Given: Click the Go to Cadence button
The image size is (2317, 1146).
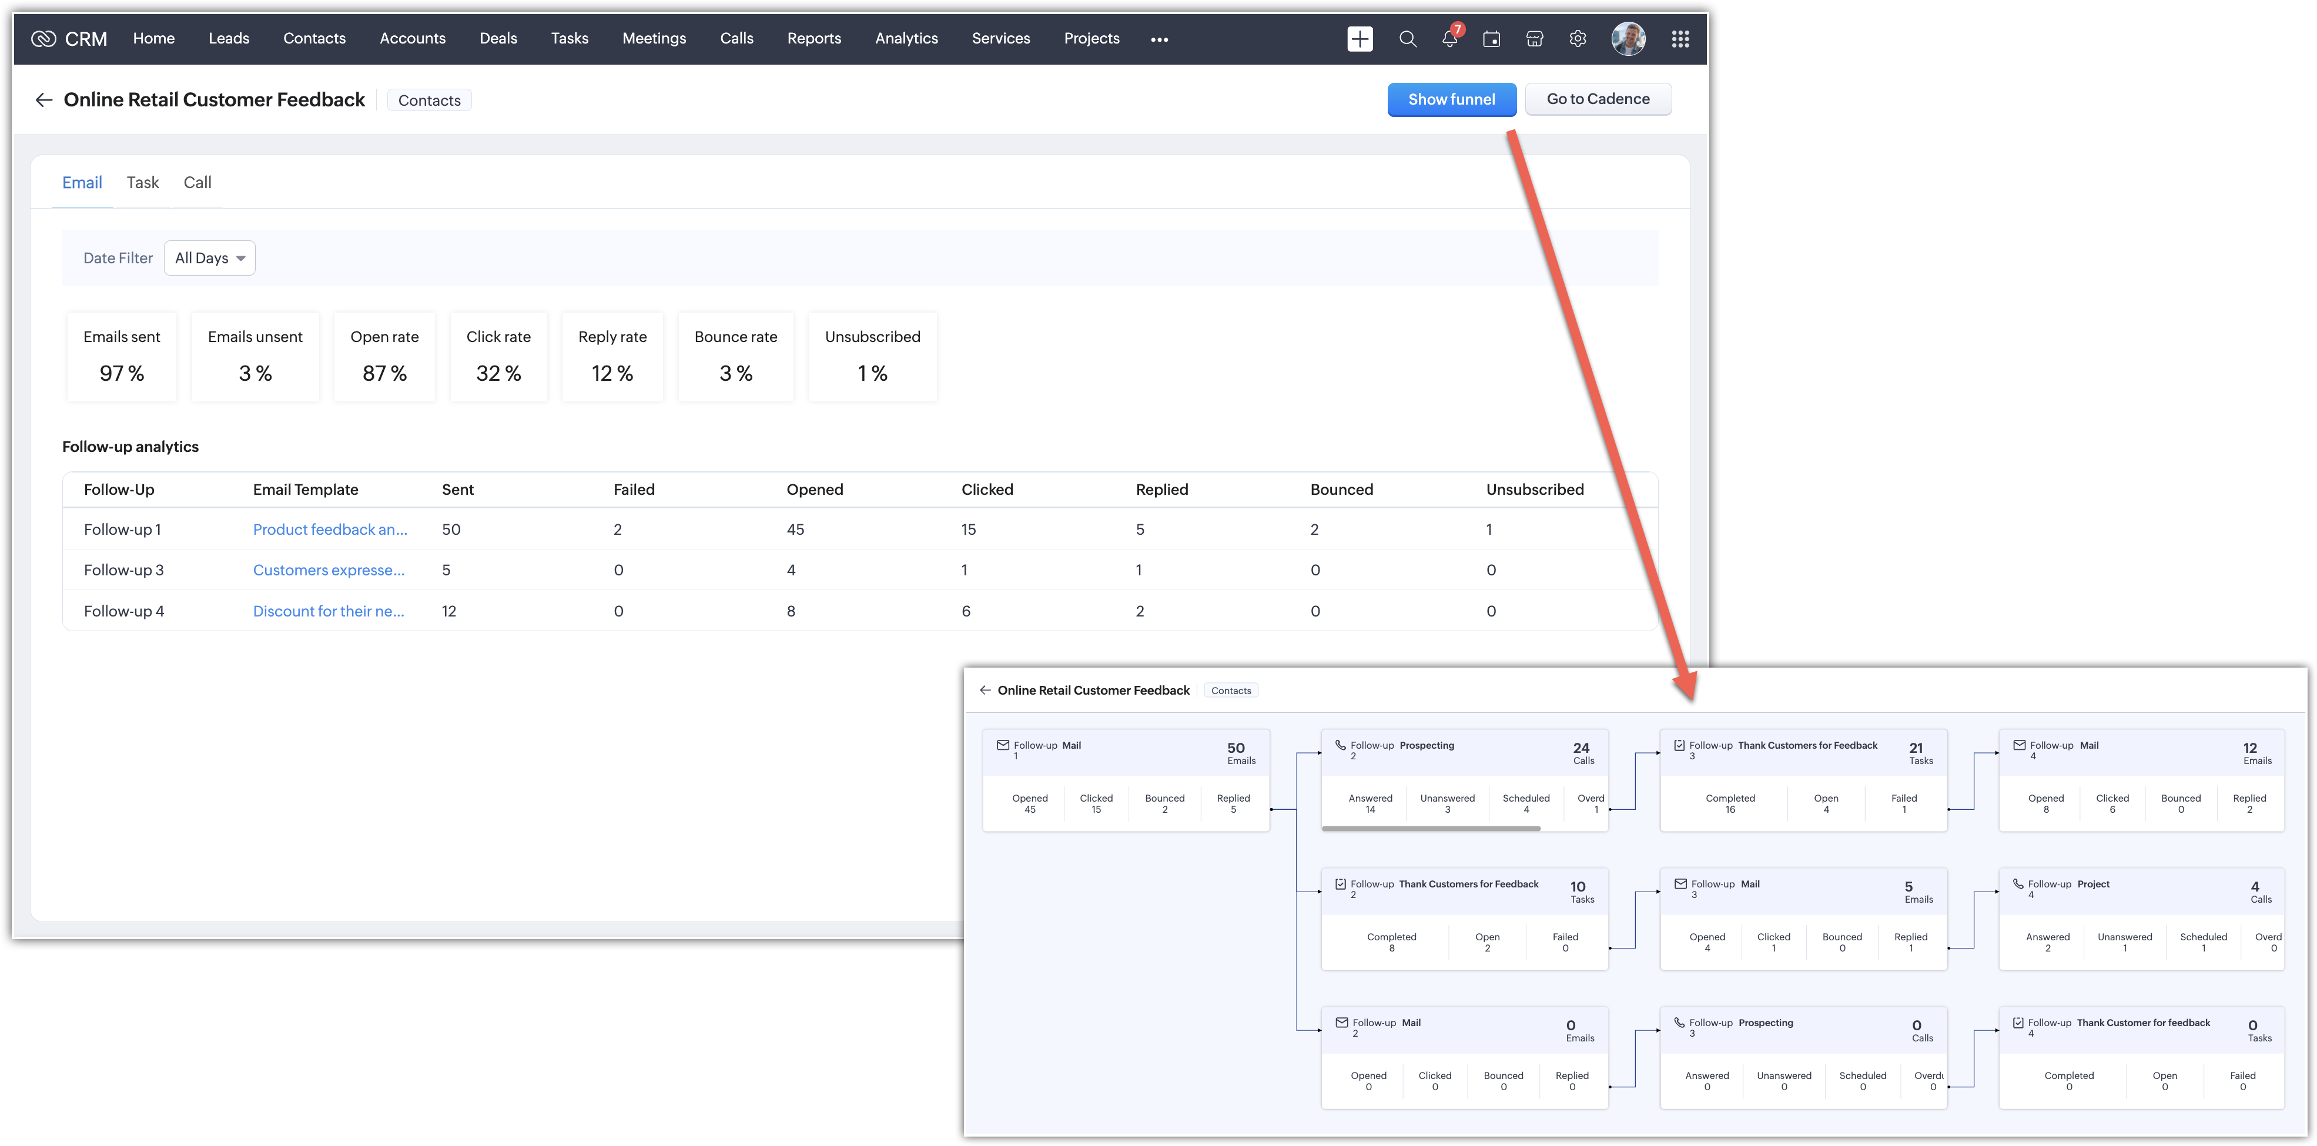Looking at the screenshot, I should [x=1598, y=99].
